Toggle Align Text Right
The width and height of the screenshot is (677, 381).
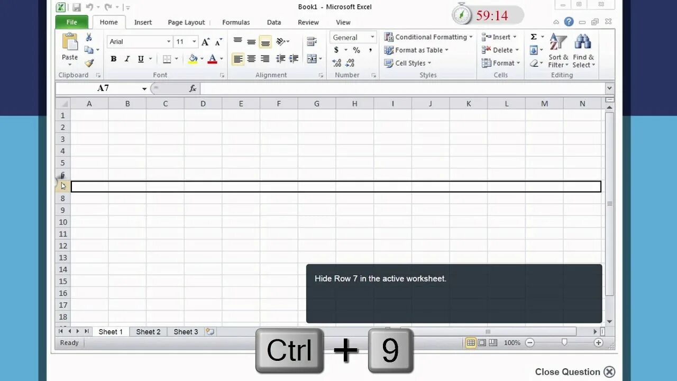click(266, 59)
